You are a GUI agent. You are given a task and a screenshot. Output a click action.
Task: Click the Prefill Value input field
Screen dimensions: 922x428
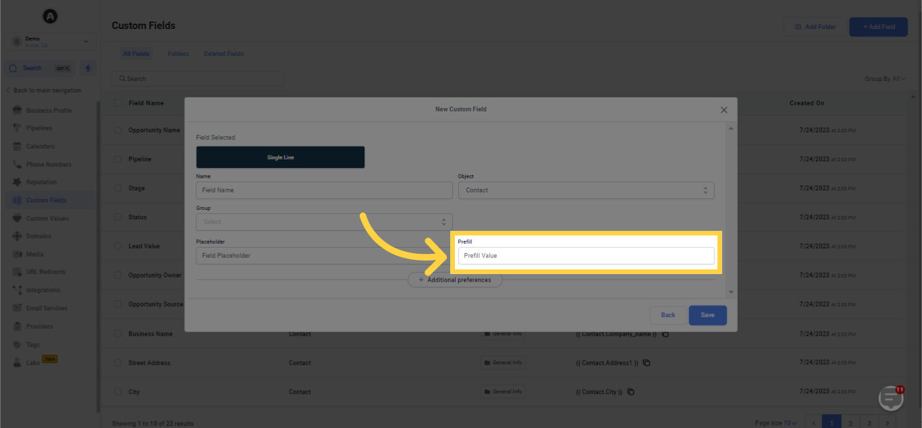[x=586, y=256]
